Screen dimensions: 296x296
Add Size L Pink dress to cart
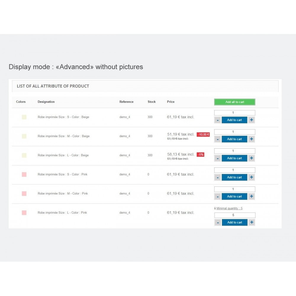tap(235, 222)
